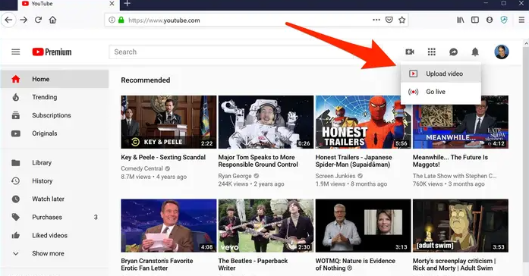Go to browser home page icon

tap(52, 20)
